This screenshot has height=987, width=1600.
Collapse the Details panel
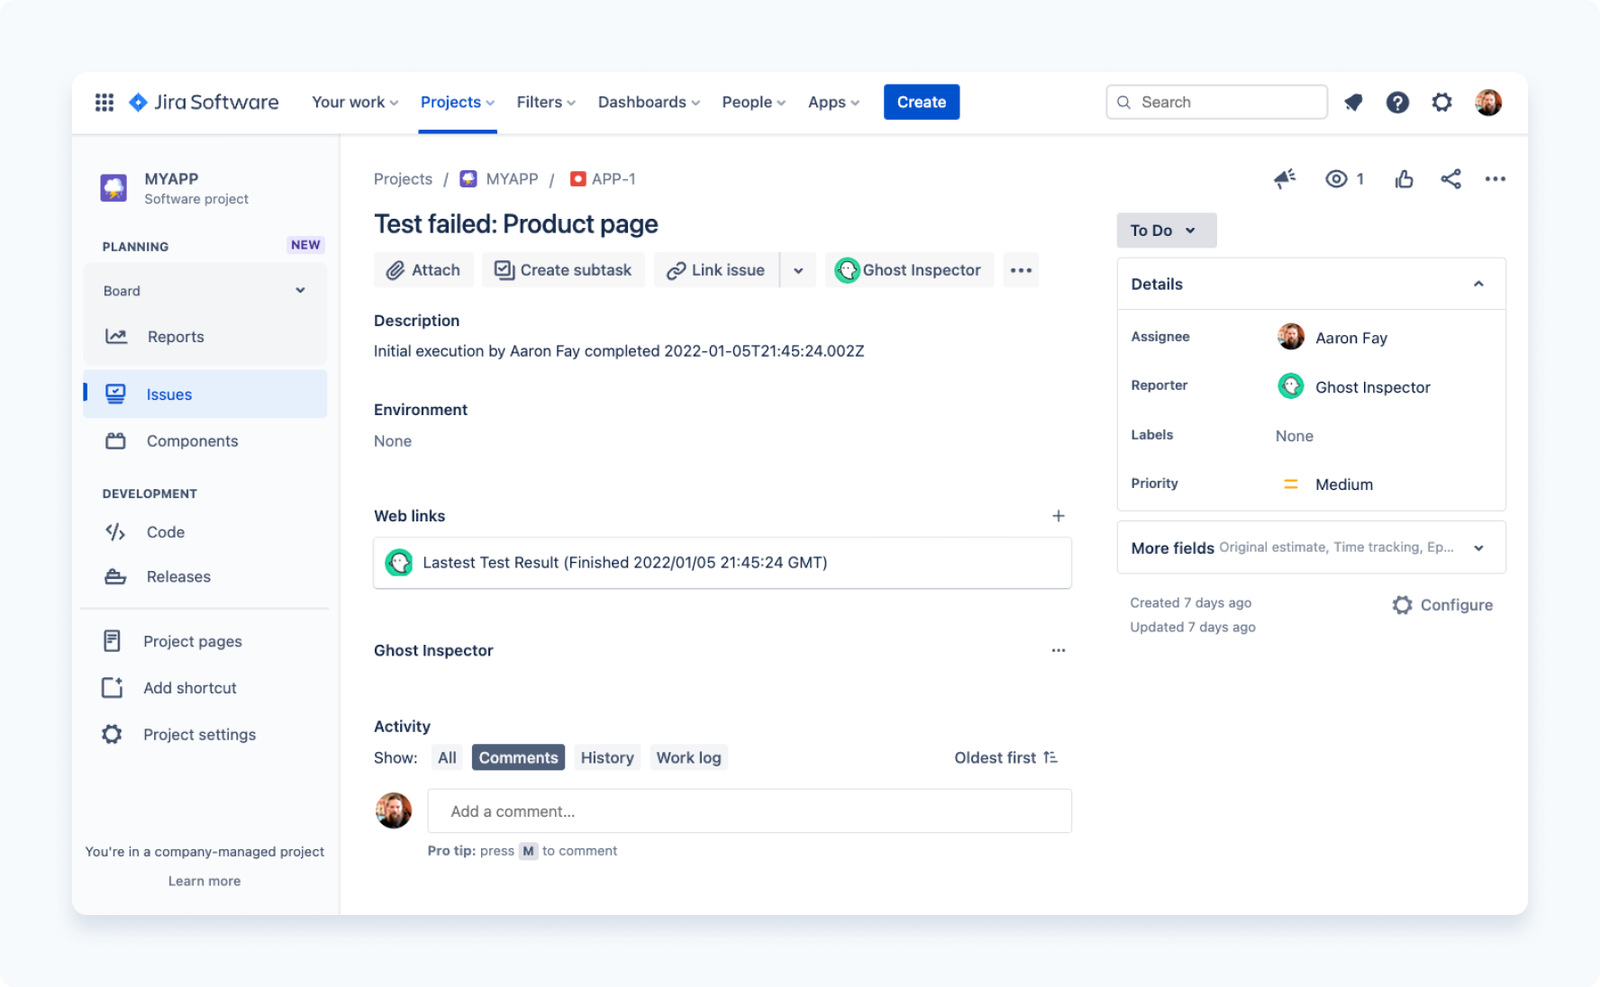click(x=1478, y=284)
